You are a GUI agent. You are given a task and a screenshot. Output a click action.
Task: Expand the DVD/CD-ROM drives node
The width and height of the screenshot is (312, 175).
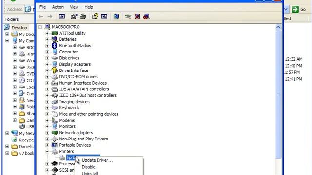47,77
